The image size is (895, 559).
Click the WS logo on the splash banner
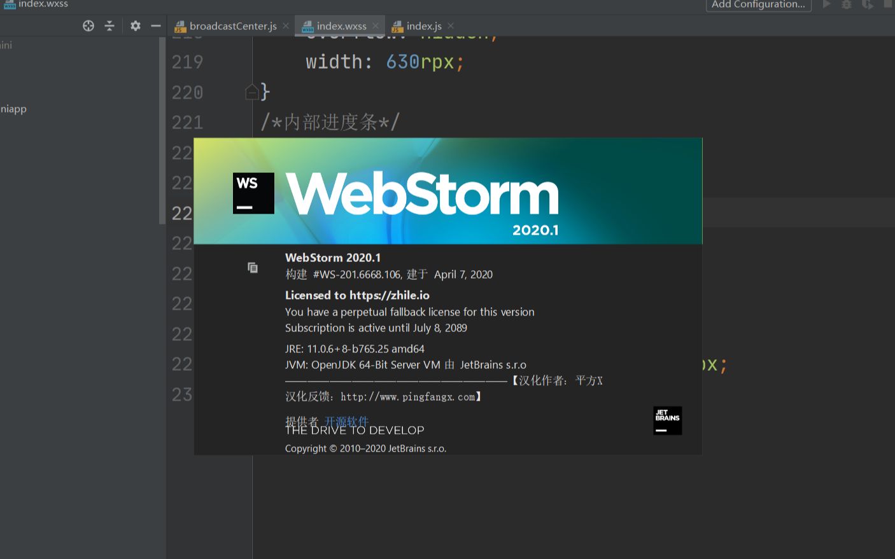[x=253, y=193]
